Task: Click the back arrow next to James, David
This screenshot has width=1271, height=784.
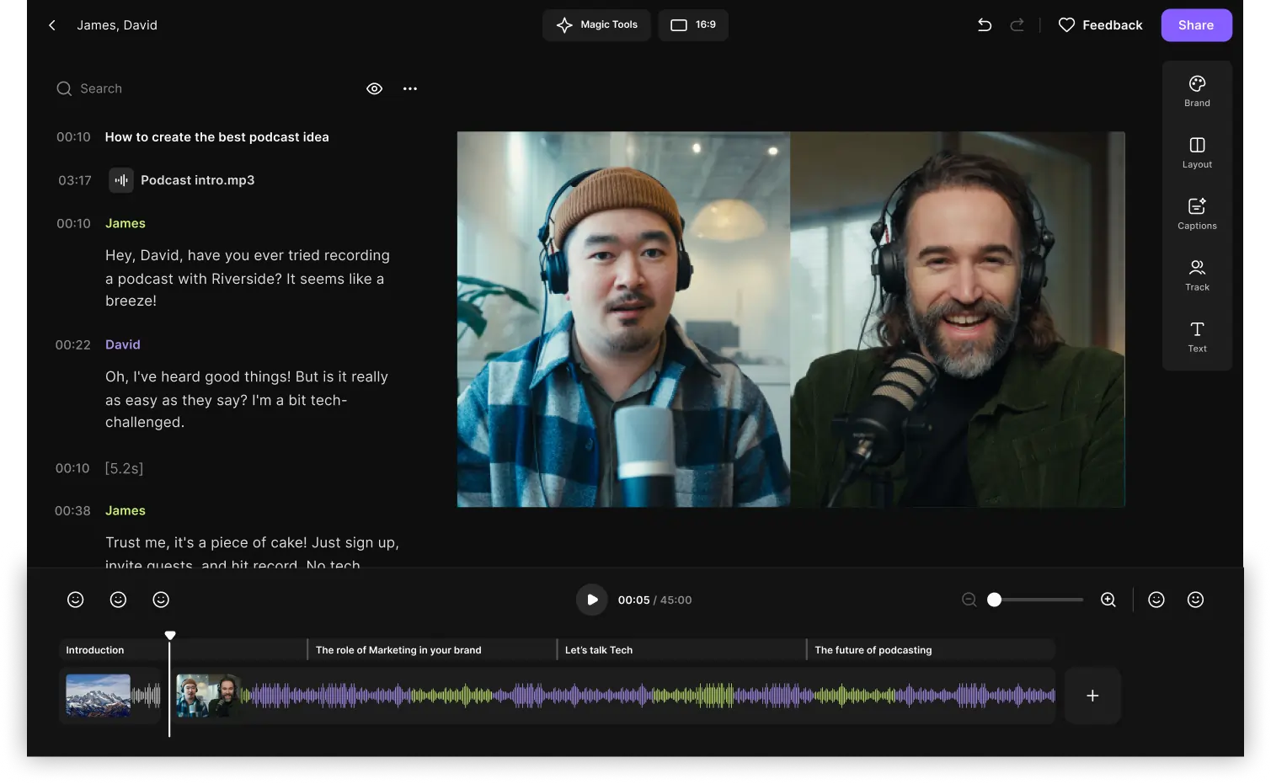Action: [52, 25]
